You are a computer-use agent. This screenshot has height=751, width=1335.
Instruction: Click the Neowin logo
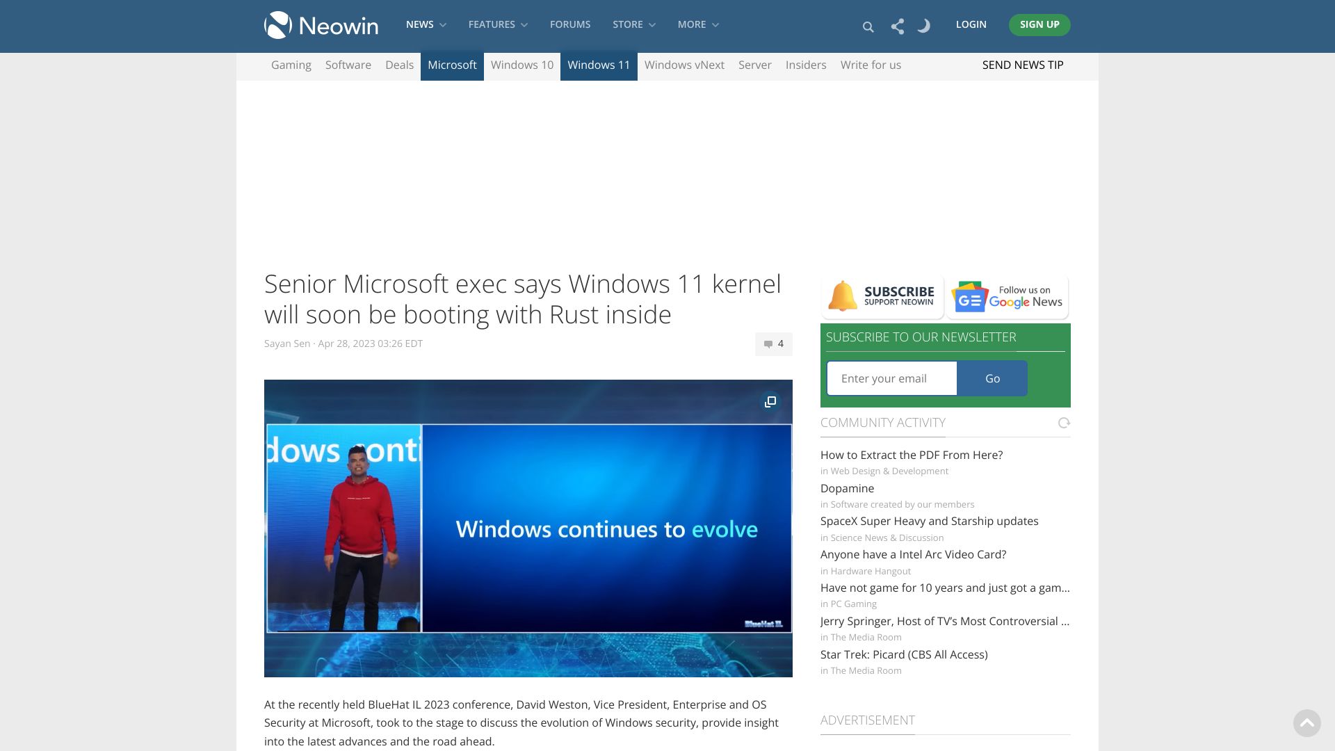point(321,25)
